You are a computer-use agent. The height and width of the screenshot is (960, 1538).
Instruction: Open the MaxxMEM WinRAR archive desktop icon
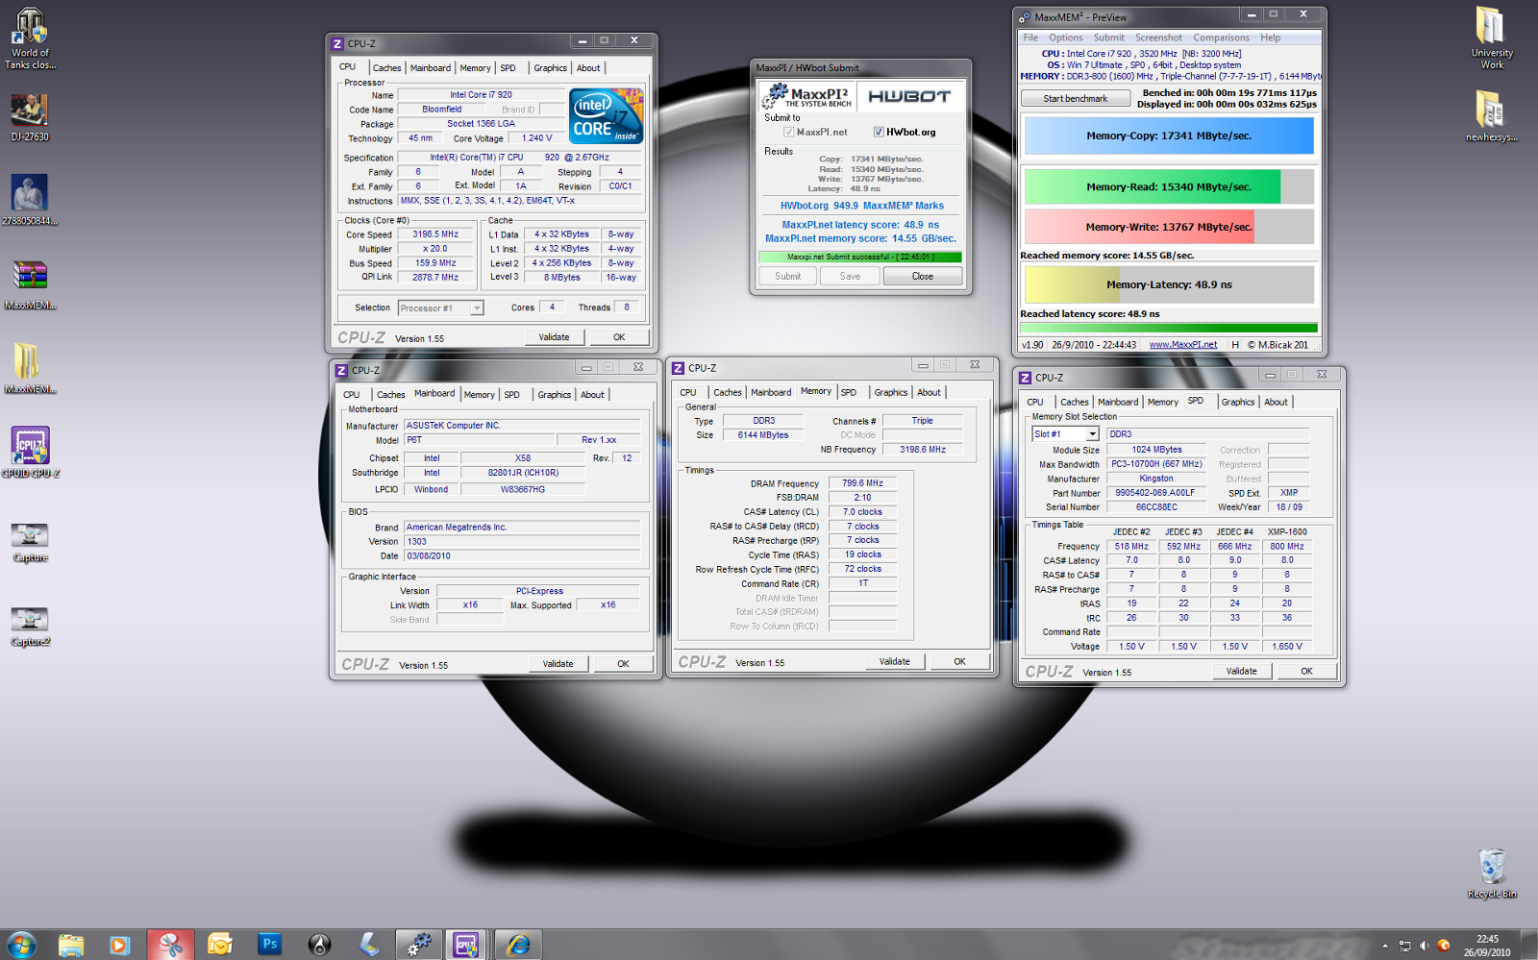coord(30,285)
